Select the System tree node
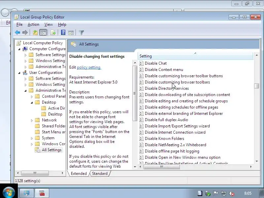The width and height of the screenshot is (264, 198). click(x=48, y=138)
